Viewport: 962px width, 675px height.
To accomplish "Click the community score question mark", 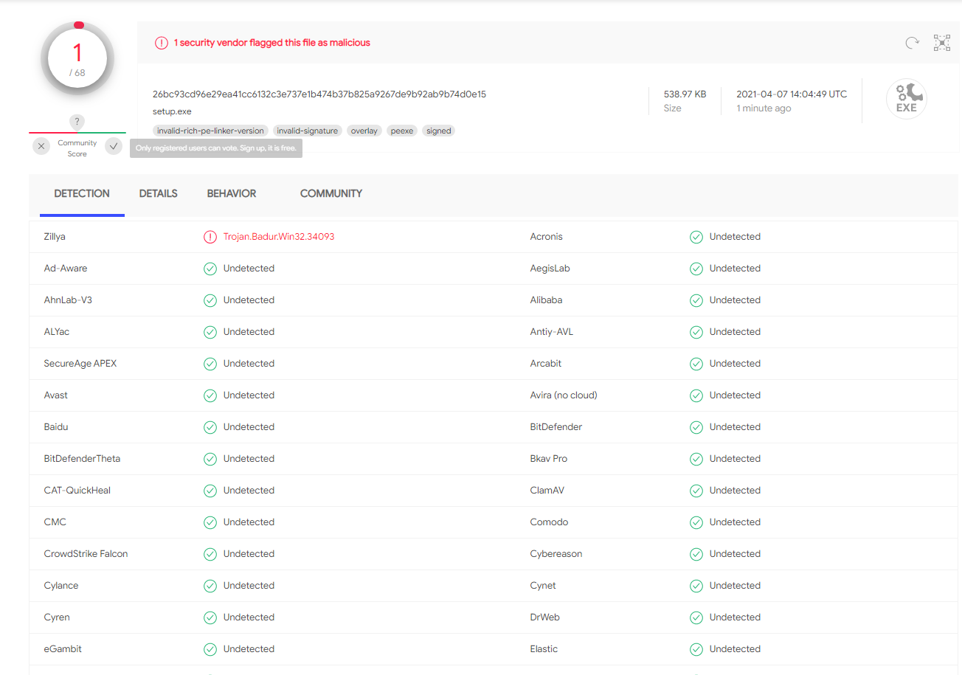I will coord(77,122).
